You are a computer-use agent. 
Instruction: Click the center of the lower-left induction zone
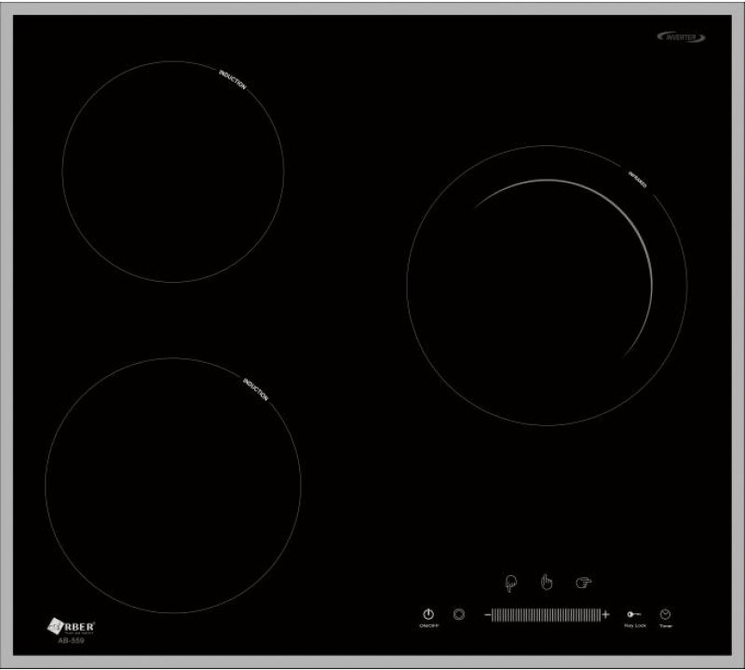(x=173, y=485)
